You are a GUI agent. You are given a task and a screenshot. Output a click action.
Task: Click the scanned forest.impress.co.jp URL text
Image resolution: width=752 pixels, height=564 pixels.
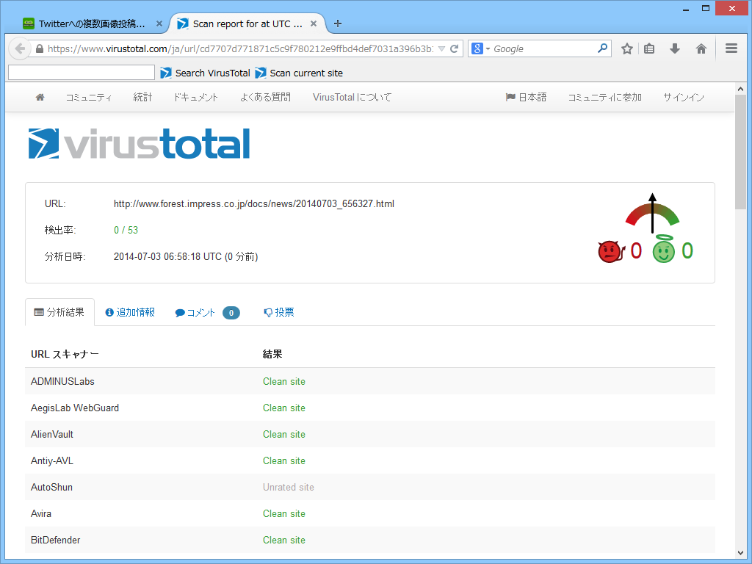click(x=253, y=204)
